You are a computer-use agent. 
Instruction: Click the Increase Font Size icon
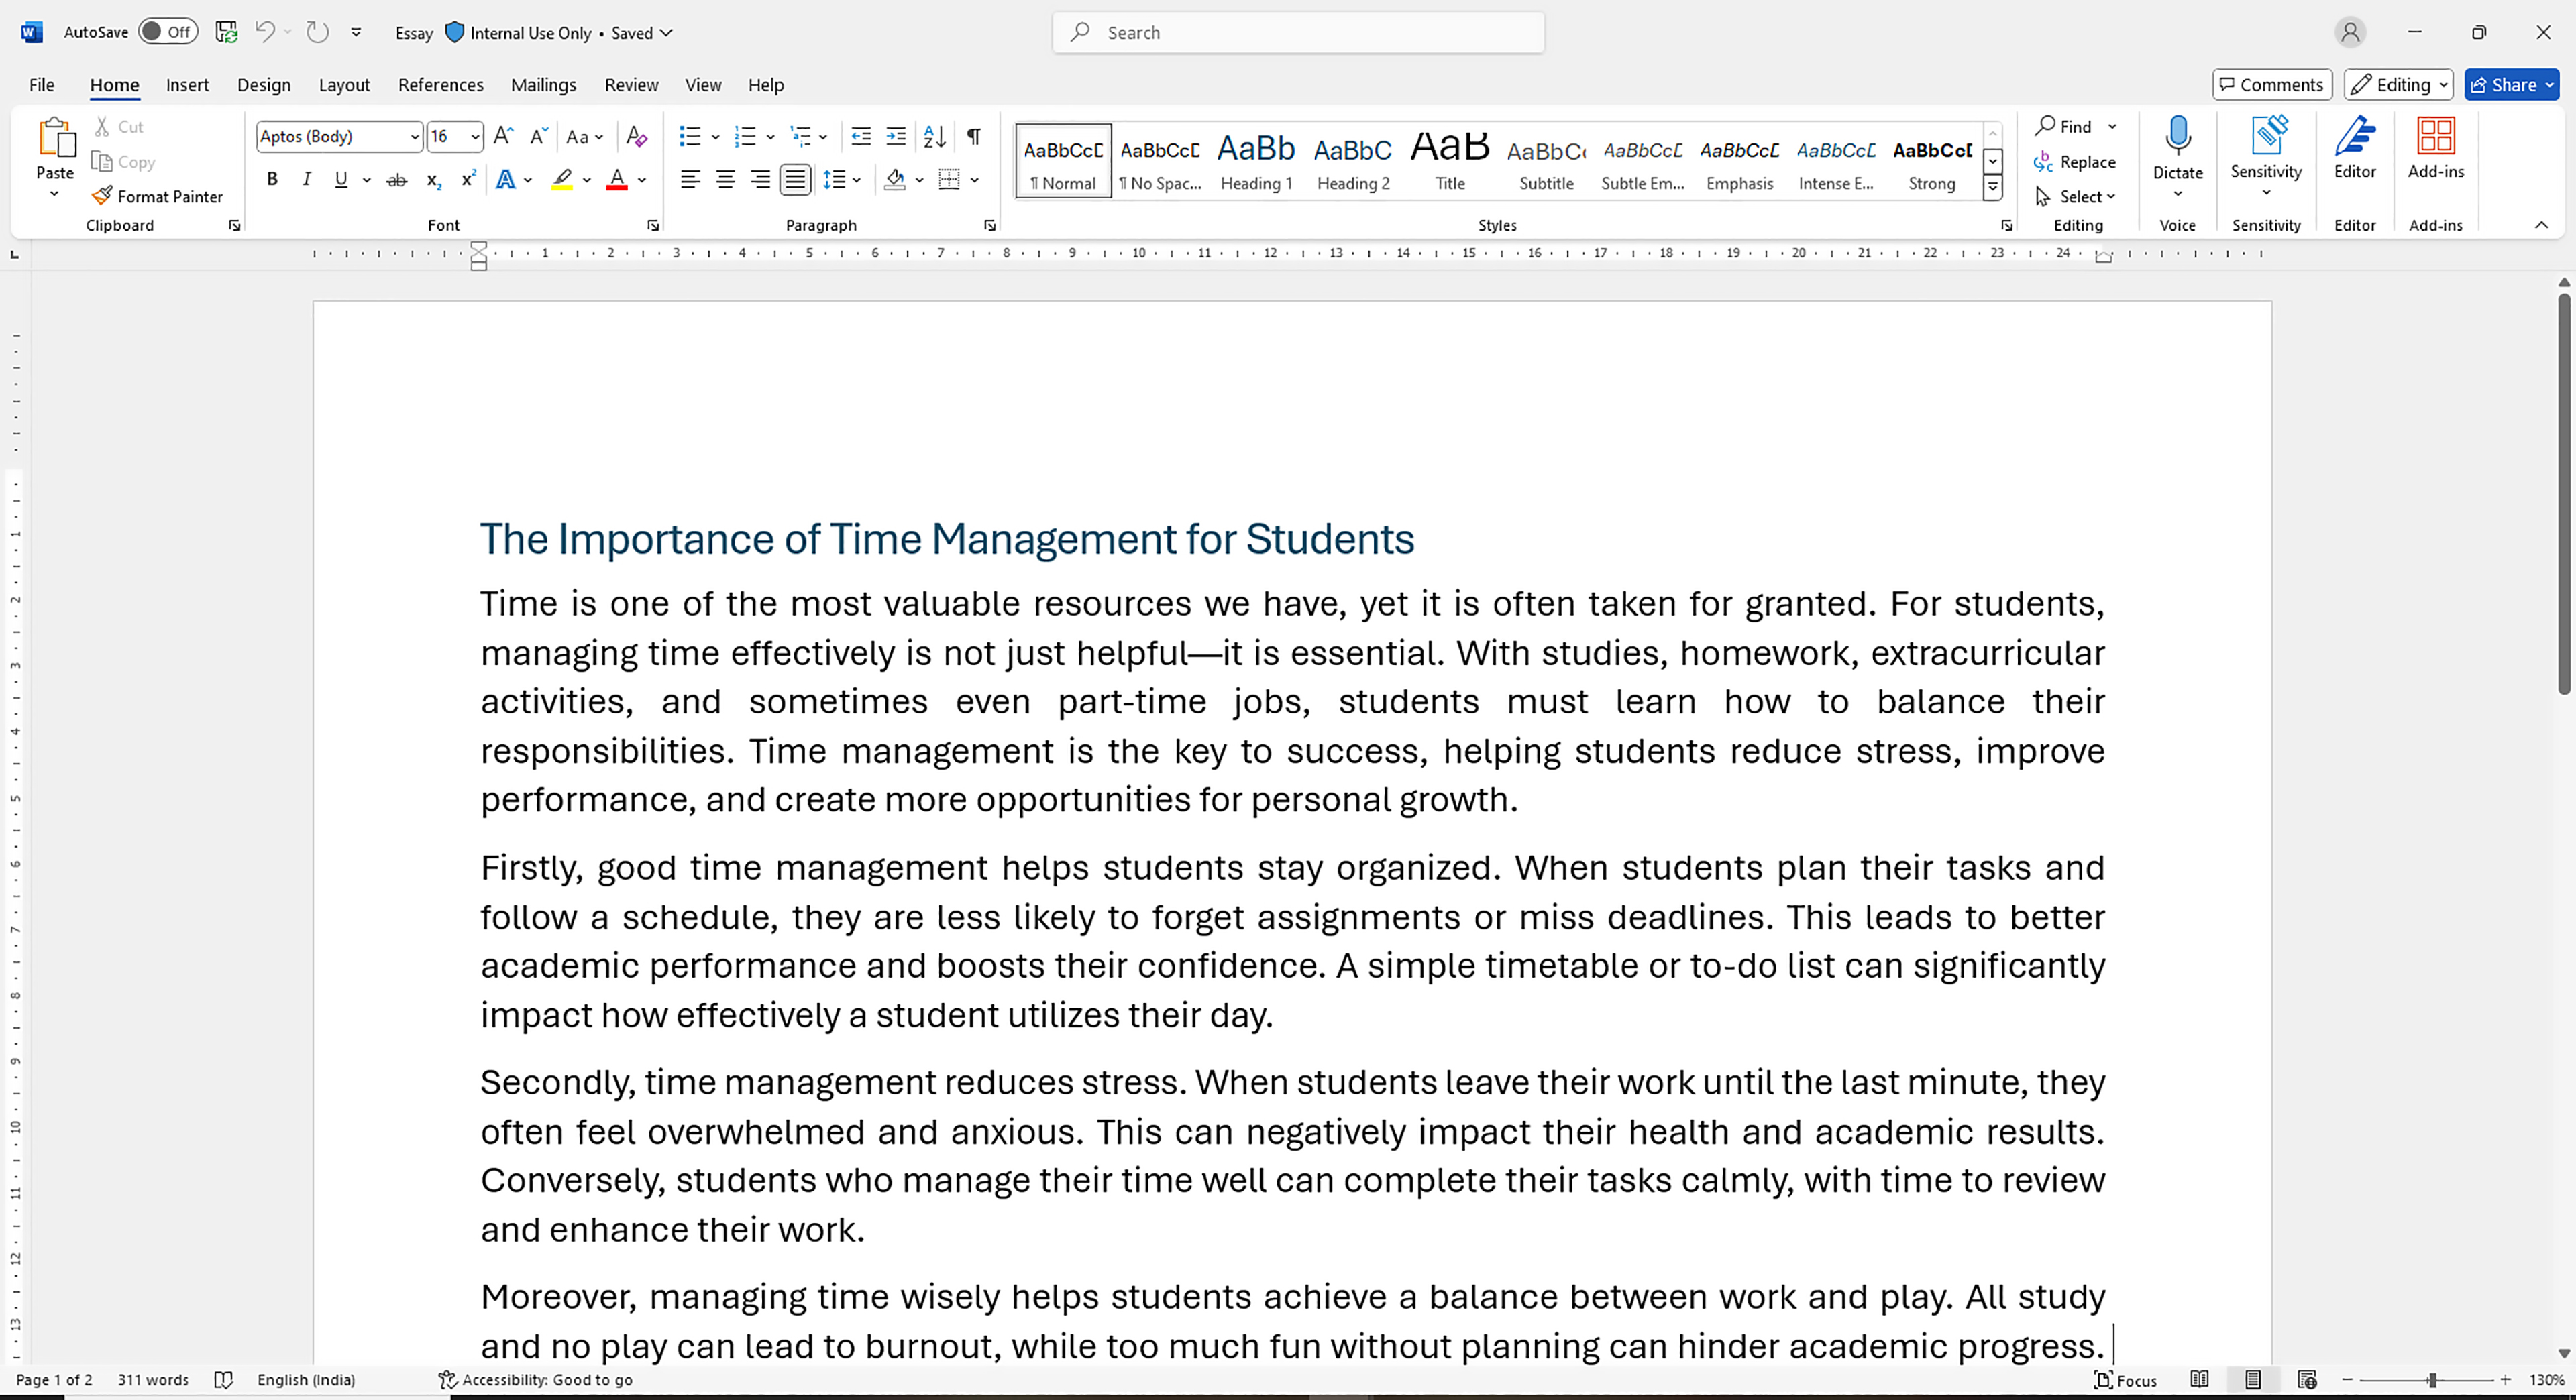[504, 137]
